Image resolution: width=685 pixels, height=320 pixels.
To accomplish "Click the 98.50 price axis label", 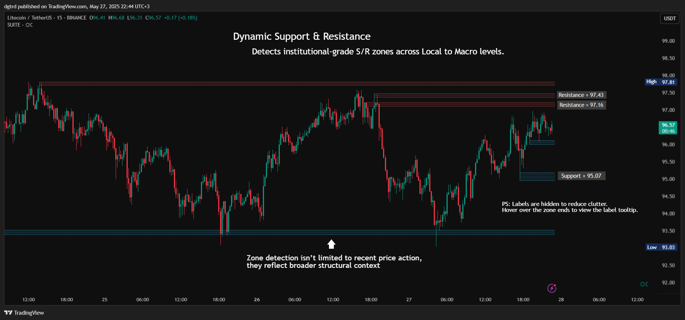I will [x=668, y=58].
